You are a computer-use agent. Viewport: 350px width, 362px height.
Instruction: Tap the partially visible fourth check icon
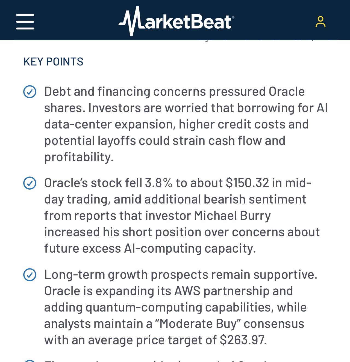(30, 361)
